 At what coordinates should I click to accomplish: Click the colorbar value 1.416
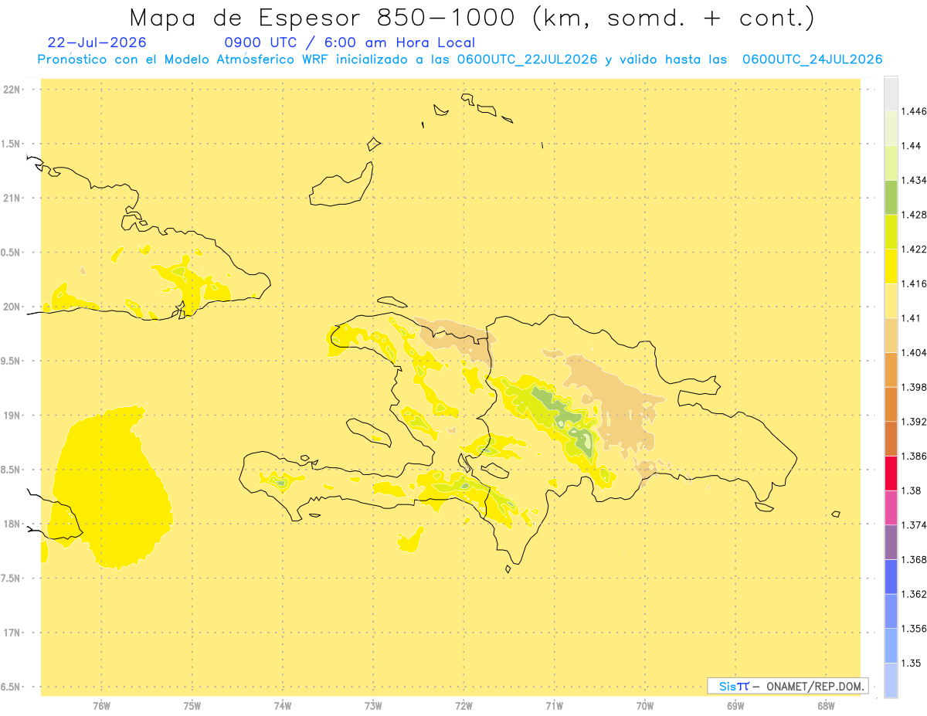click(x=914, y=284)
